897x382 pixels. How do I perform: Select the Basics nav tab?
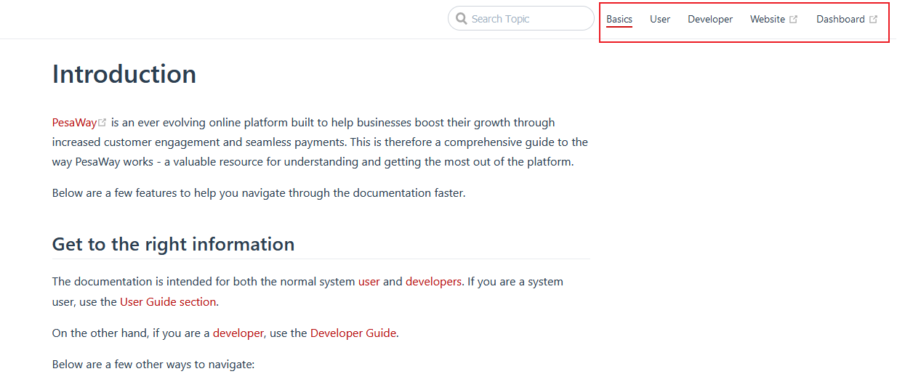(x=619, y=20)
